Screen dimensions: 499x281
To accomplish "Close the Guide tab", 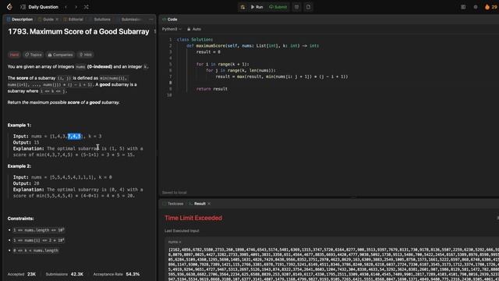I will point(57,19).
